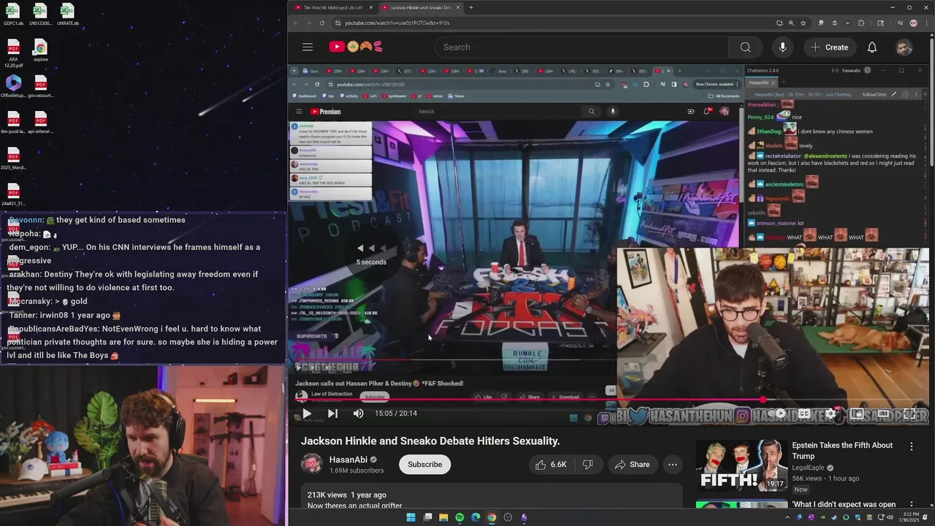Switch to the Tim Pool browser tab
The height and width of the screenshot is (526, 935).
[x=332, y=7]
